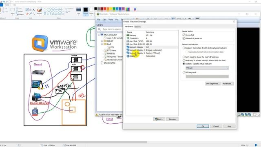The width and height of the screenshot is (261, 147).
Task: Collapse the LAB folder node
Action: [102, 44]
